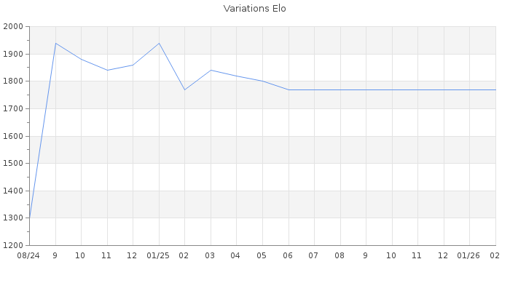Click the 07 month label on the x-axis
Viewport: 510px width, 291px height.
point(314,256)
